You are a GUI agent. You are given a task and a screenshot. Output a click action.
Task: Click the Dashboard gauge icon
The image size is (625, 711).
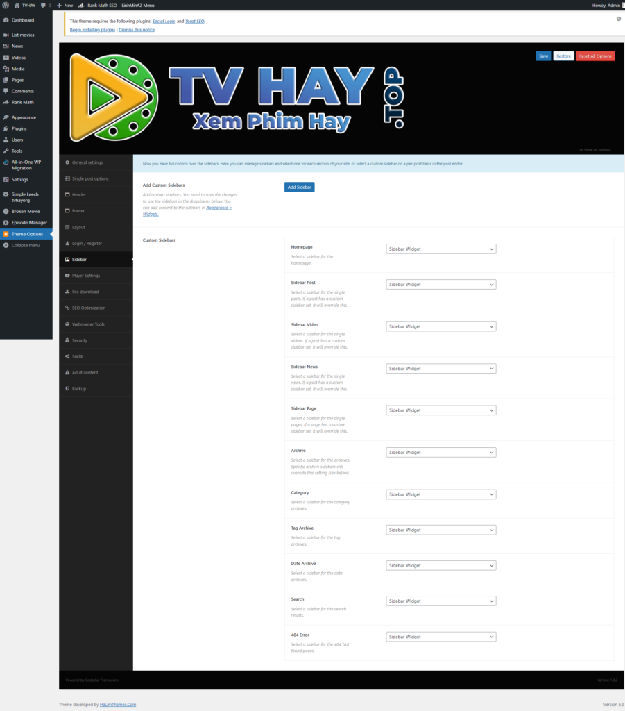[6, 20]
